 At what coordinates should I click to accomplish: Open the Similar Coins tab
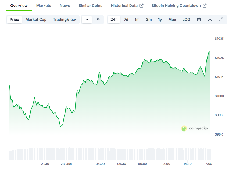(x=90, y=6)
